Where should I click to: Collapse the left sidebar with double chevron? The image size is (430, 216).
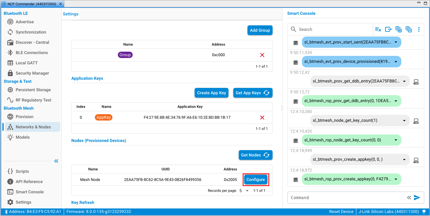[56, 161]
